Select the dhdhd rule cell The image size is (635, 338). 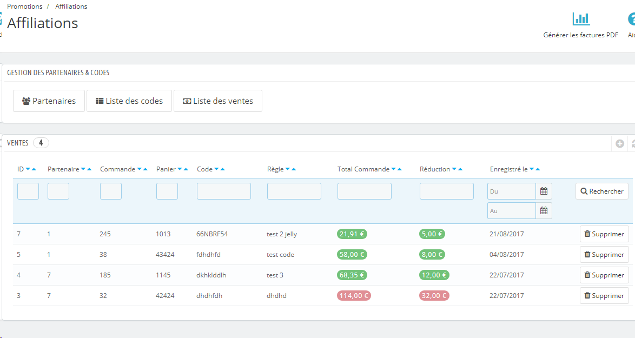point(276,295)
